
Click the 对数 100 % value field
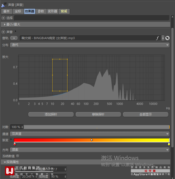coord(16,127)
